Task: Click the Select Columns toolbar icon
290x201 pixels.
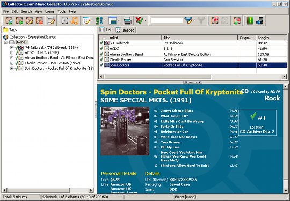Action: (x=86, y=20)
